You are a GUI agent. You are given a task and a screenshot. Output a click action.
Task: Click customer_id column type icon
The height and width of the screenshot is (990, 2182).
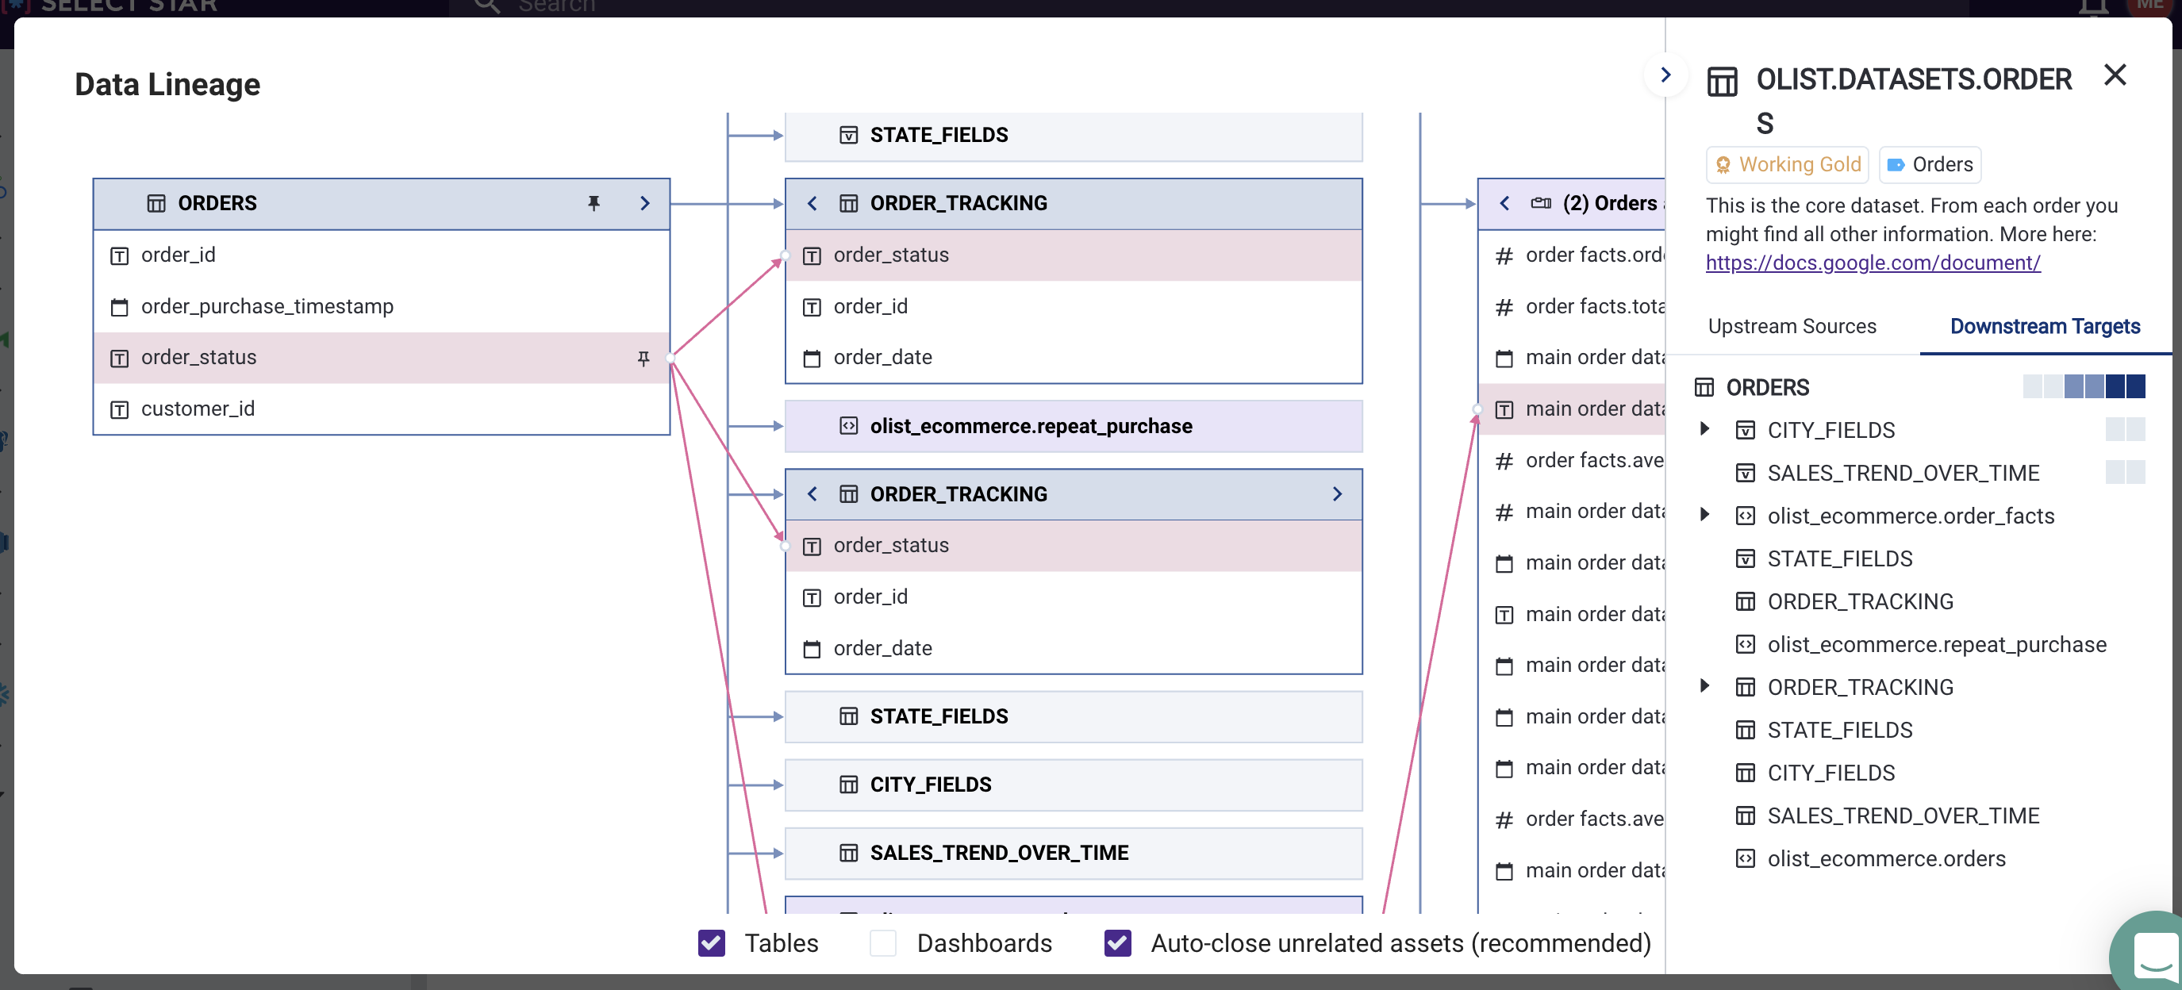(120, 410)
